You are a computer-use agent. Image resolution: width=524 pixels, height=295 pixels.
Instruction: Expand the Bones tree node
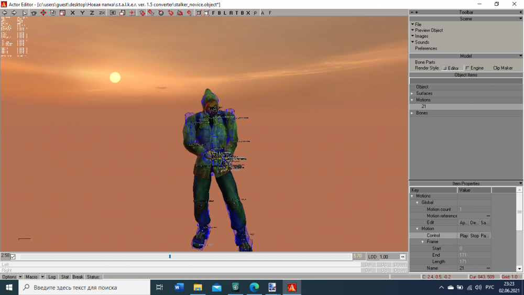(412, 113)
